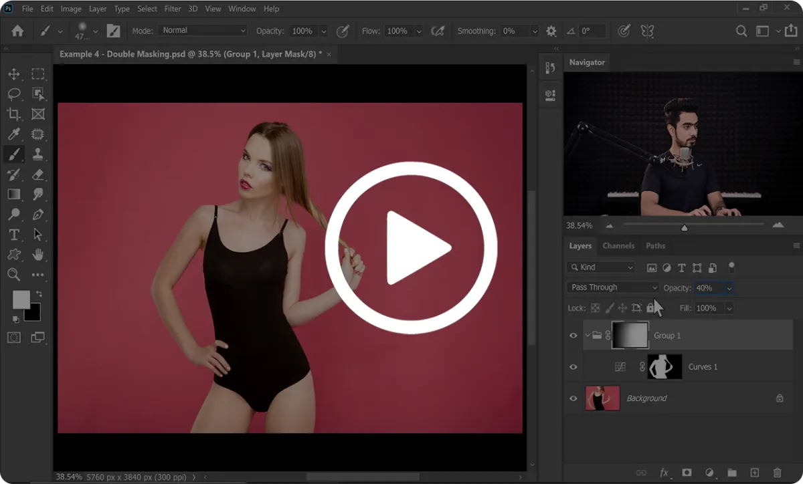Play the video with the center play button
803x484 pixels.
(411, 247)
